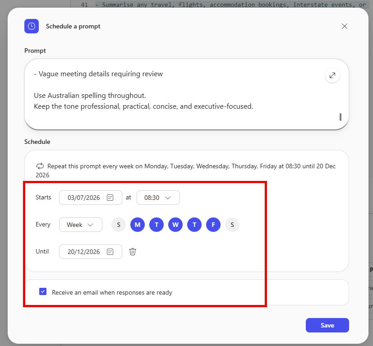Toggle Thursday in weekday selector

coord(194,225)
